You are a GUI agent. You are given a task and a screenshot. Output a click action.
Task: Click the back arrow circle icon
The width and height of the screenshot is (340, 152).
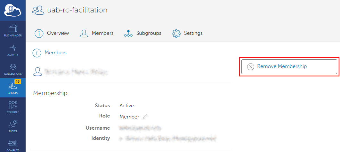[x=37, y=53]
